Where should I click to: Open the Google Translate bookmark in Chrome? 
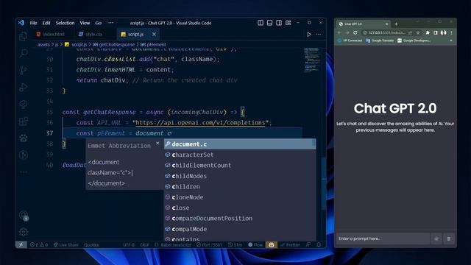click(x=380, y=40)
